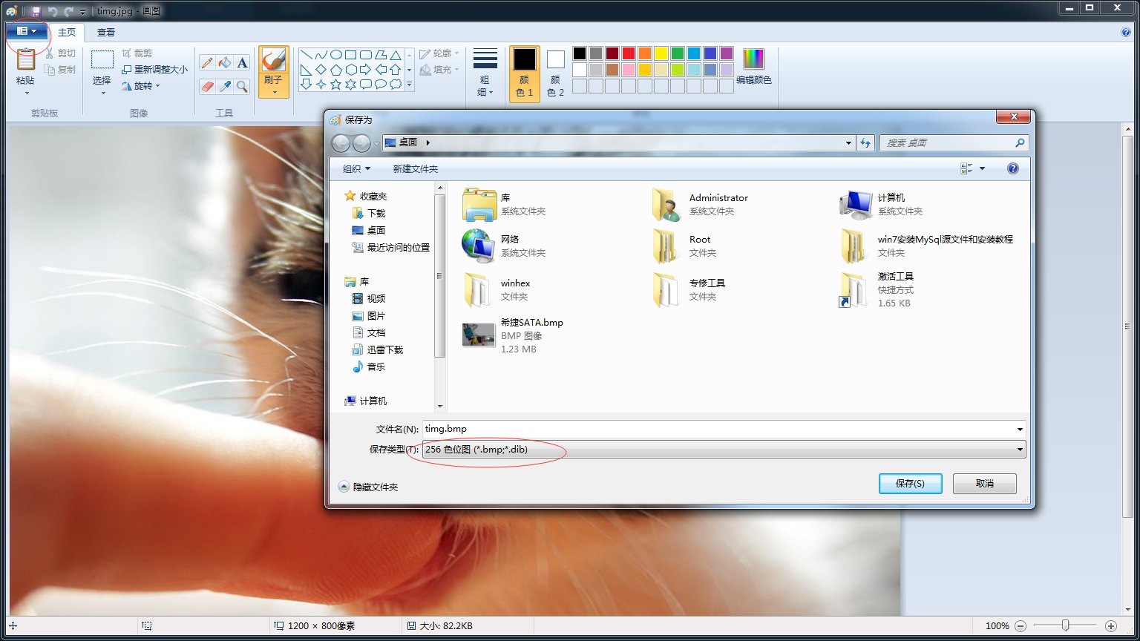This screenshot has height=641, width=1140.
Task: Click the 保存(S) button
Action: click(x=910, y=484)
